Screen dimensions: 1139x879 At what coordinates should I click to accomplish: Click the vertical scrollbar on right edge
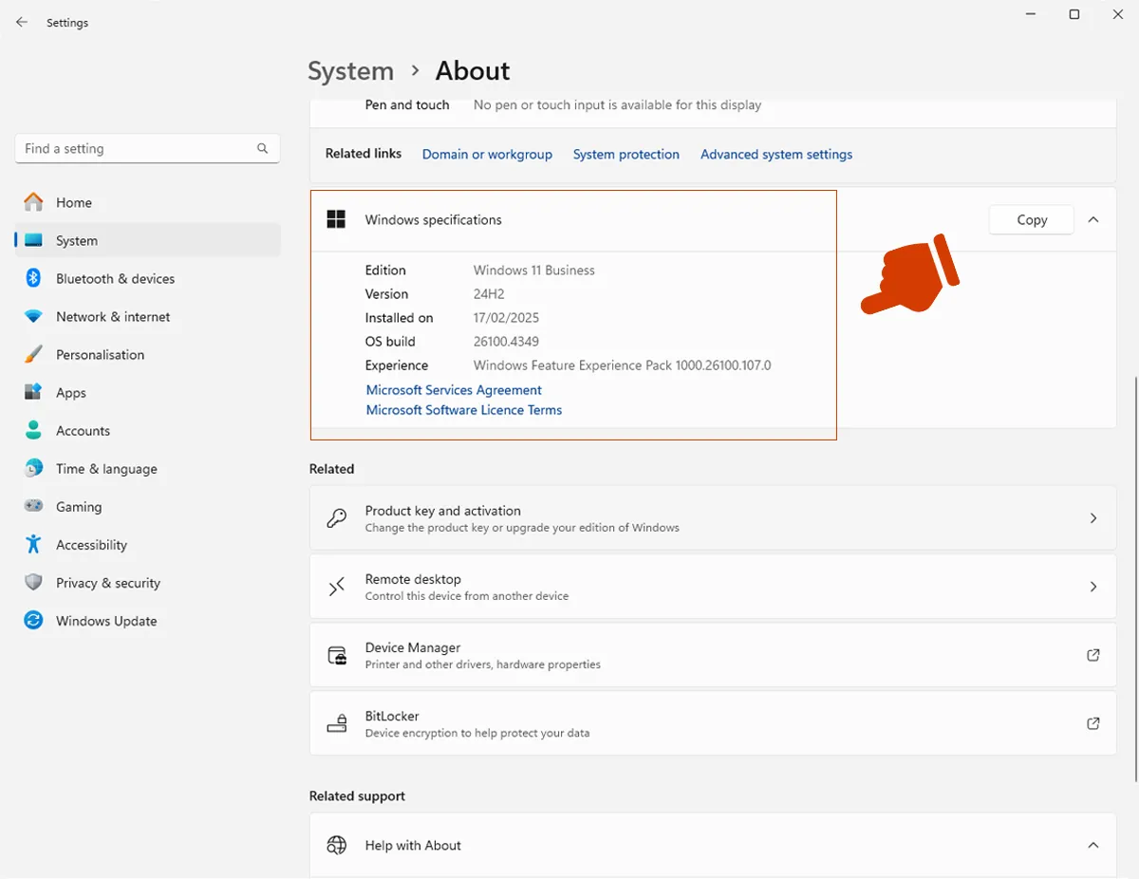tap(1135, 579)
